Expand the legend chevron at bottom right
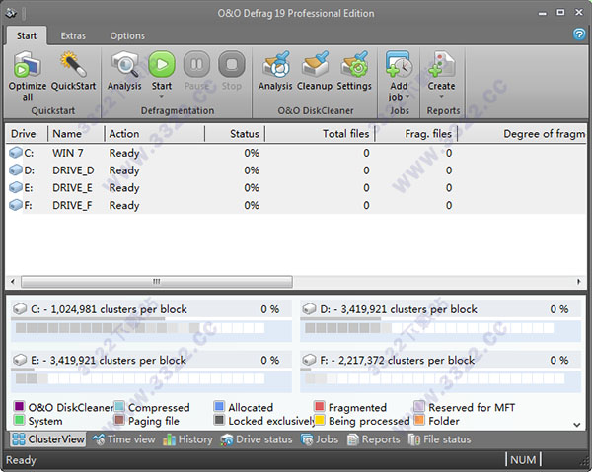The width and height of the screenshot is (592, 472). pos(577,425)
